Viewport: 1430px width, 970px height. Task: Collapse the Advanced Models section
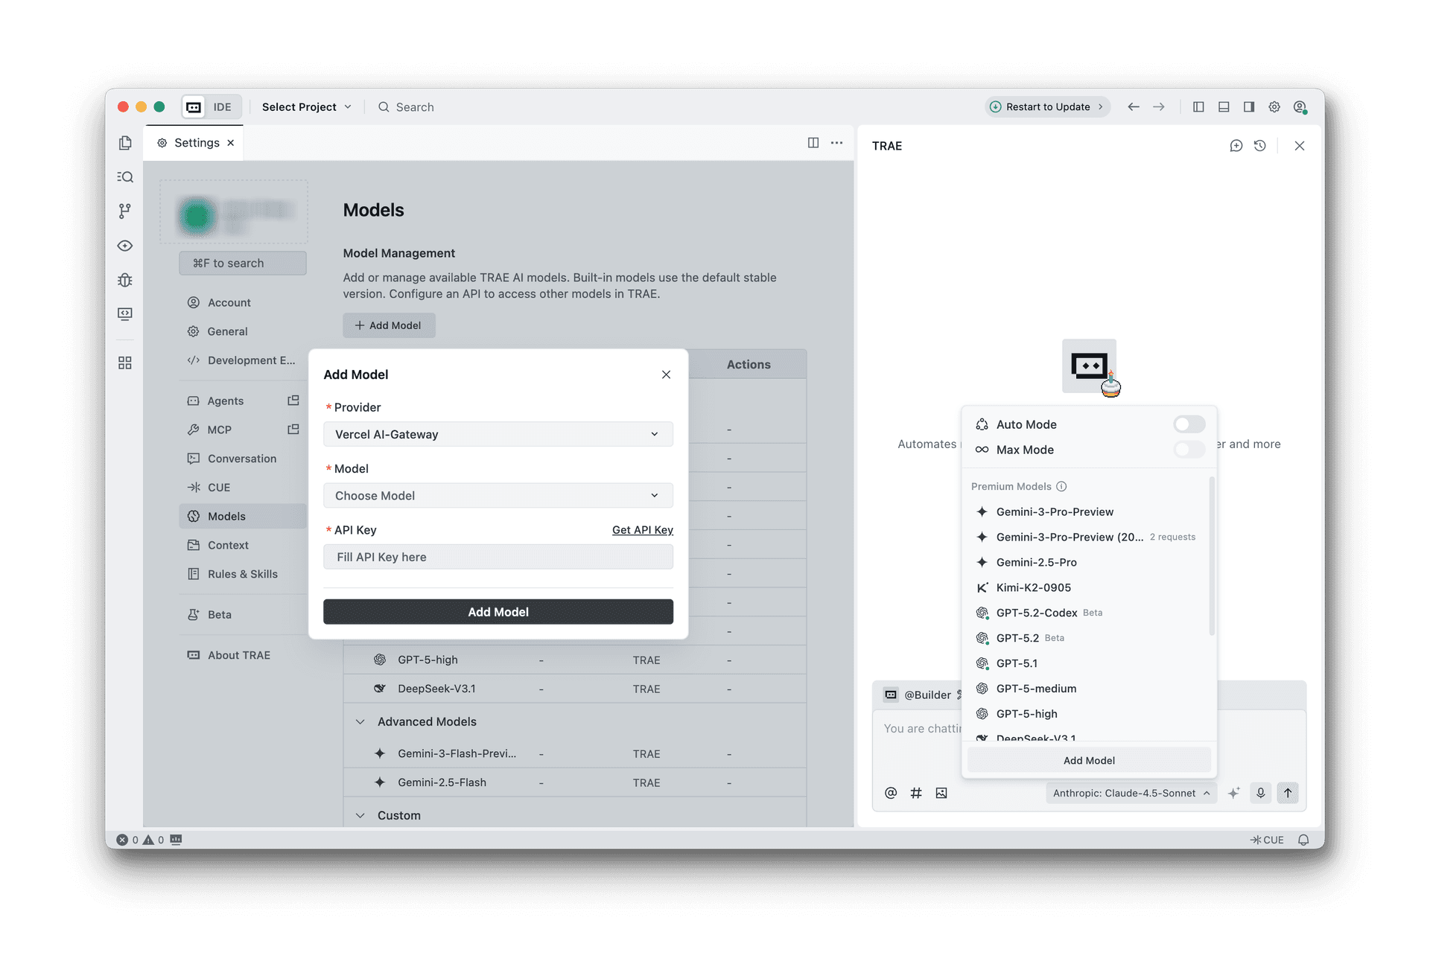point(360,721)
